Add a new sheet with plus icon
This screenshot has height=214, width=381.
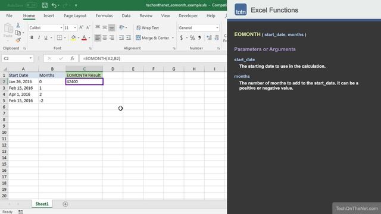[65, 204]
